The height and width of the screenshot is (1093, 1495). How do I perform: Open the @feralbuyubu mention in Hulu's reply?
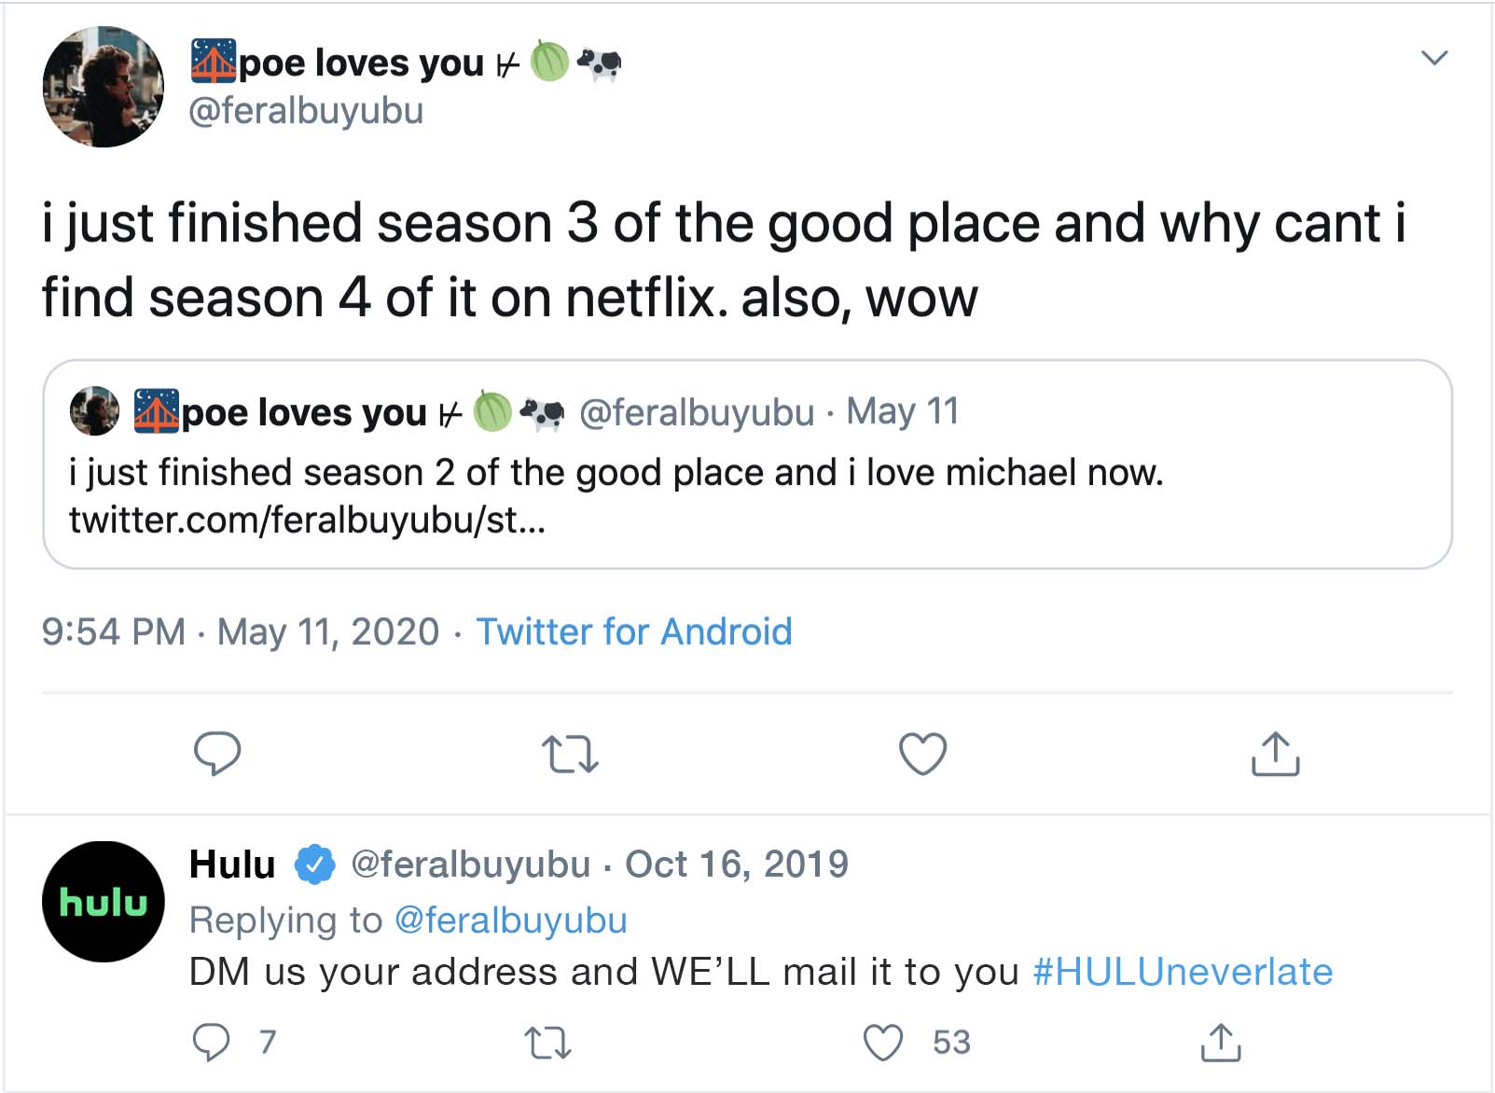(510, 920)
